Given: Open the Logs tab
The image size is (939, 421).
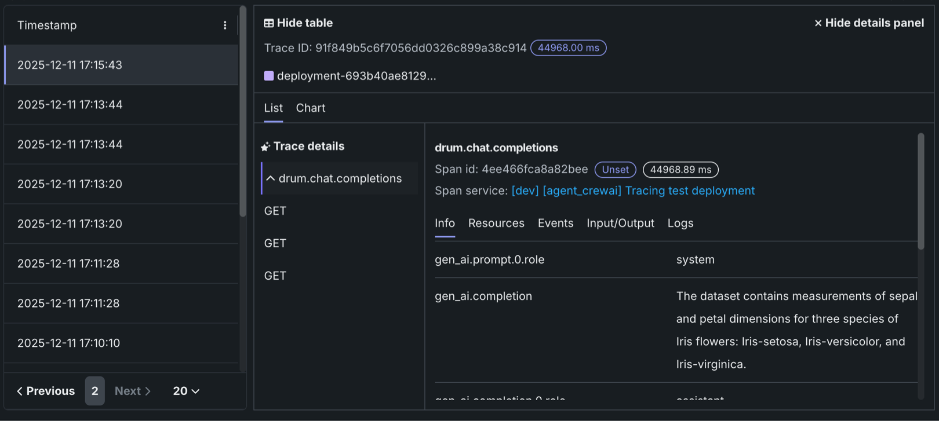Looking at the screenshot, I should pyautogui.click(x=680, y=223).
